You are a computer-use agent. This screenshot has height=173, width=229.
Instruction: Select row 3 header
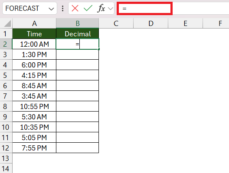6,54
